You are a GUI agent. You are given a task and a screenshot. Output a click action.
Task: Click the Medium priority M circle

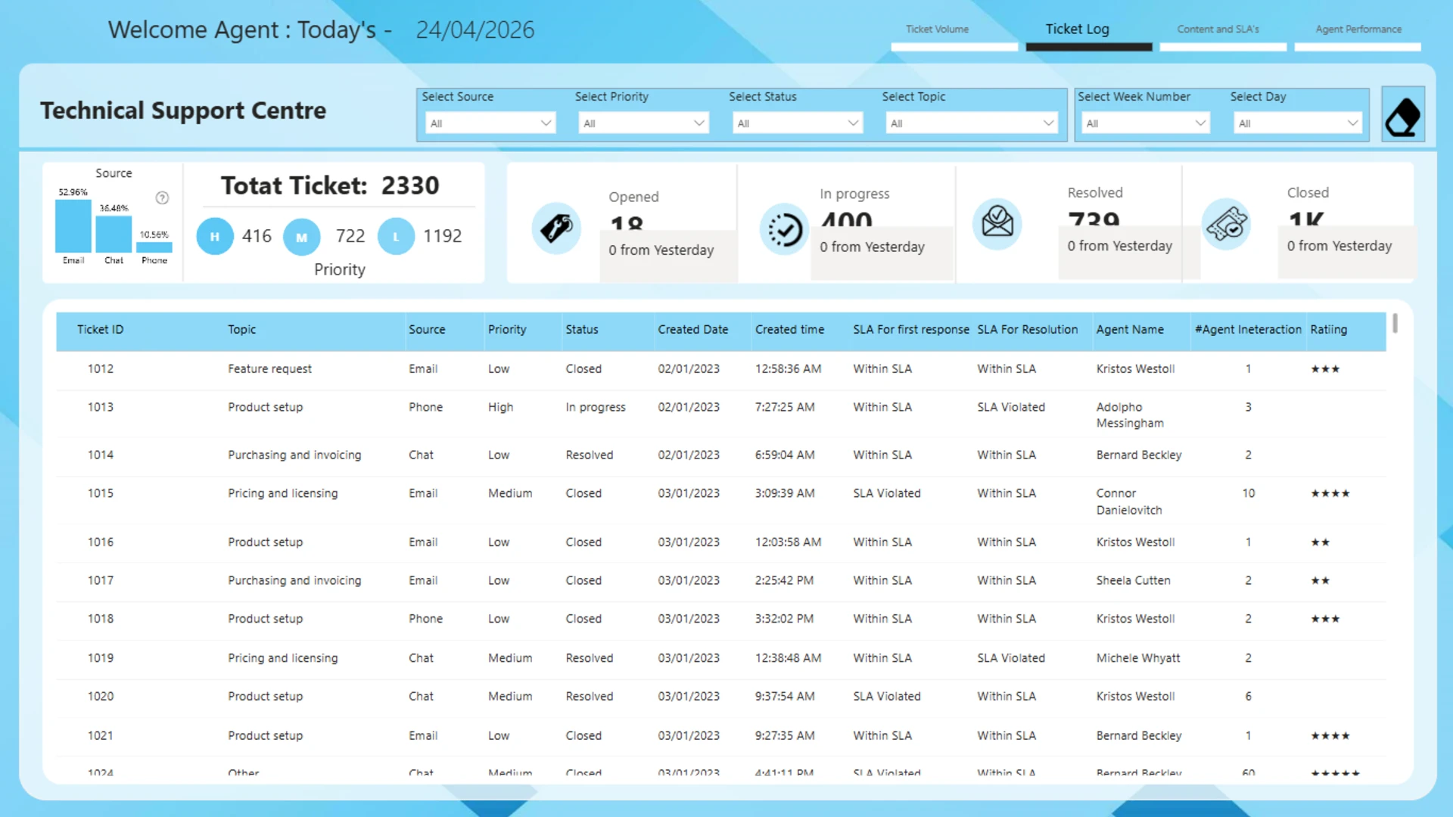301,237
